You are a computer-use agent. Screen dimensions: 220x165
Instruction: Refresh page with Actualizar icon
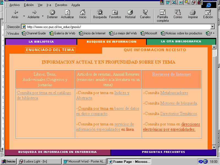[67, 12]
